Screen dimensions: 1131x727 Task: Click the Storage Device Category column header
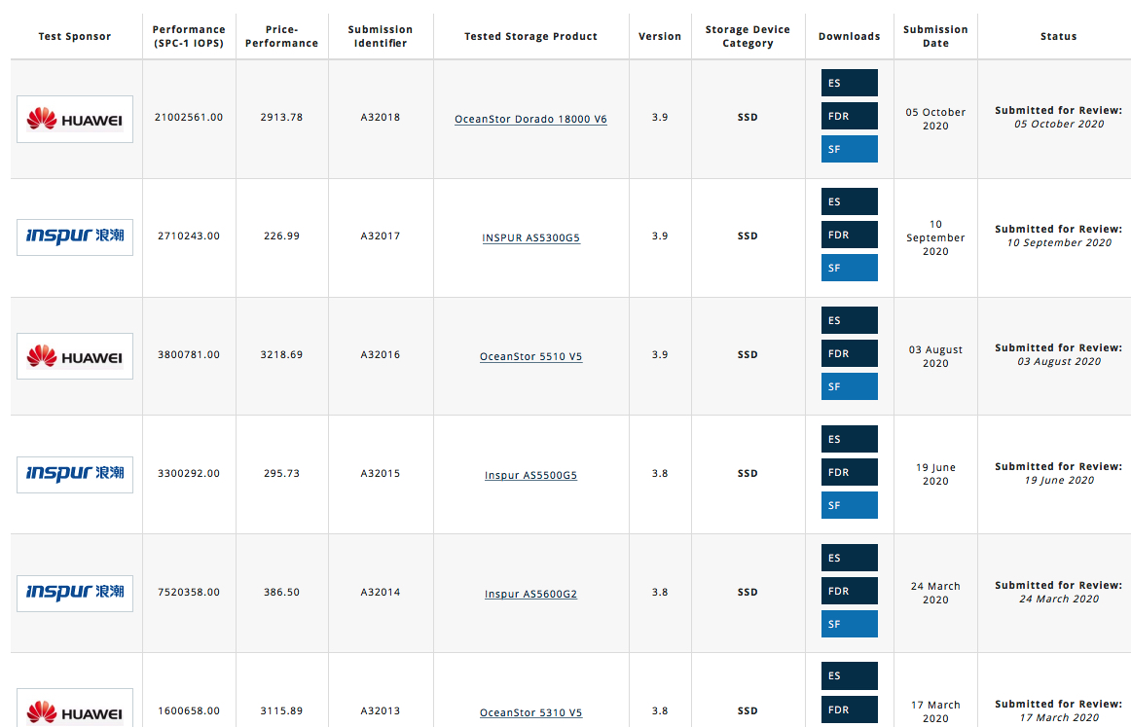[x=748, y=36]
